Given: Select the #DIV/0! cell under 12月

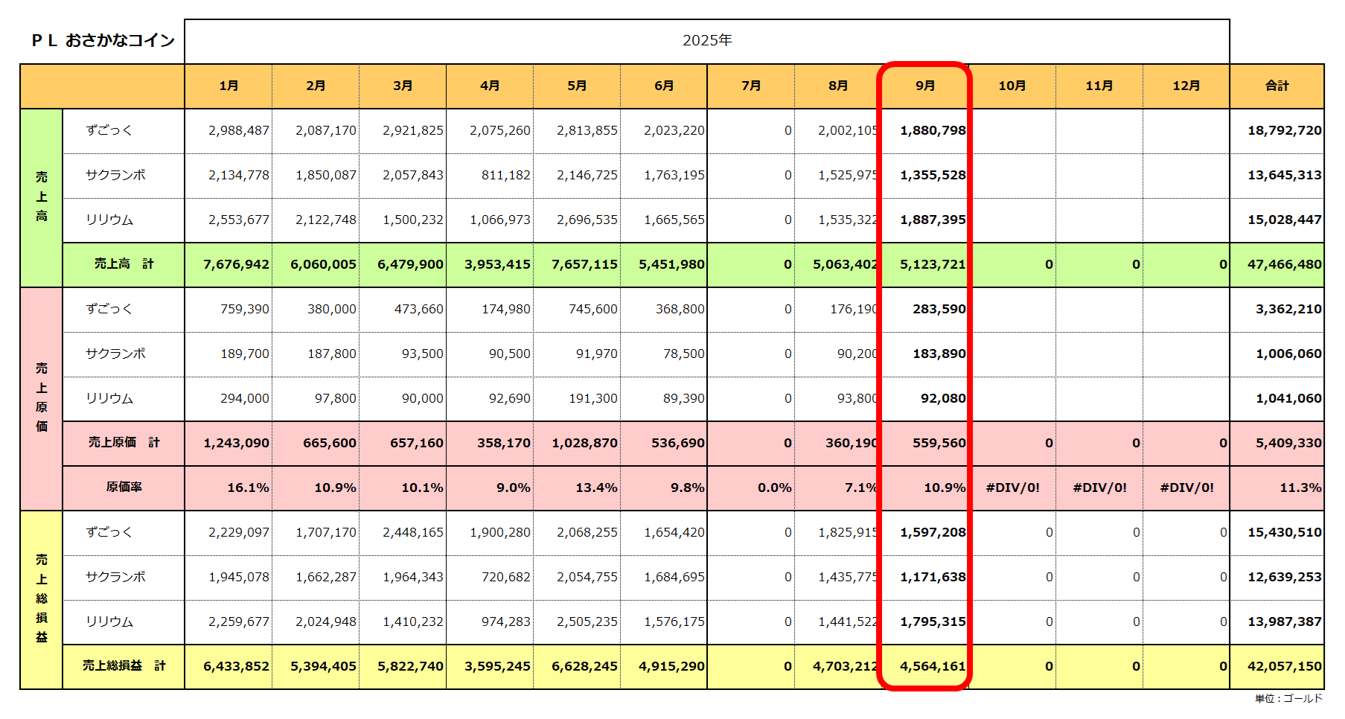Looking at the screenshot, I should pos(1186,488).
